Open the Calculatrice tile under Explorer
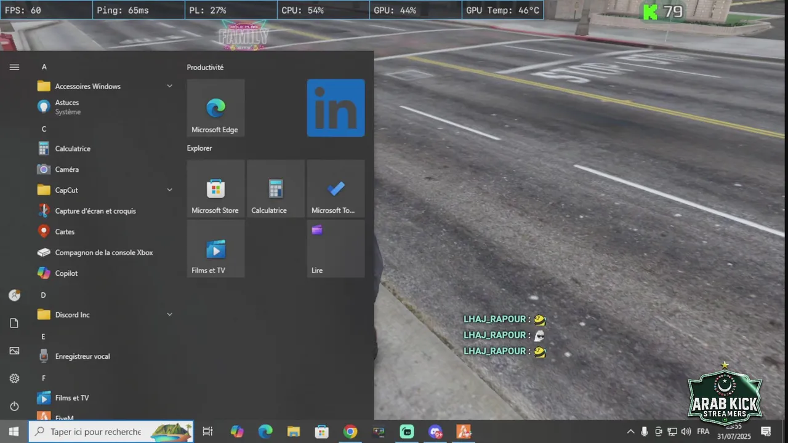Screen dimensions: 788x443 pyautogui.click(x=276, y=189)
